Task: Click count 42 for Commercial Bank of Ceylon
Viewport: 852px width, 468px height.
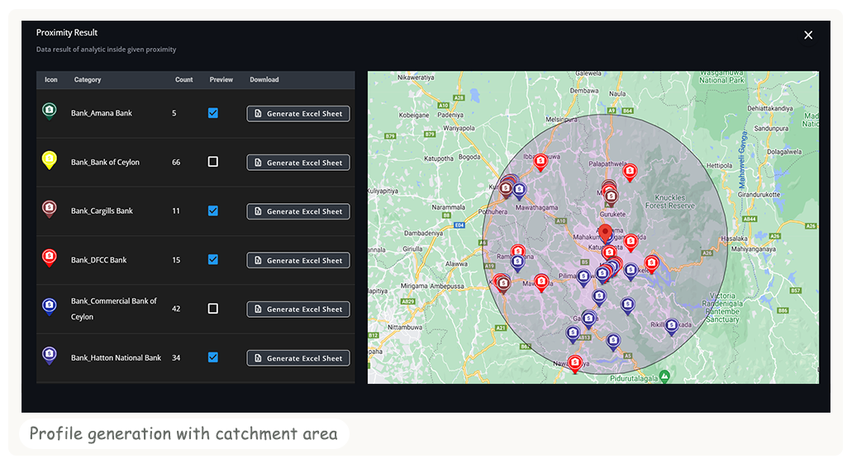Action: pyautogui.click(x=176, y=309)
